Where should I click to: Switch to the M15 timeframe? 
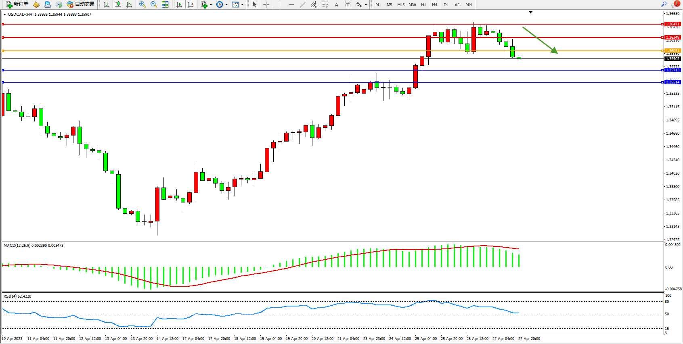click(400, 5)
